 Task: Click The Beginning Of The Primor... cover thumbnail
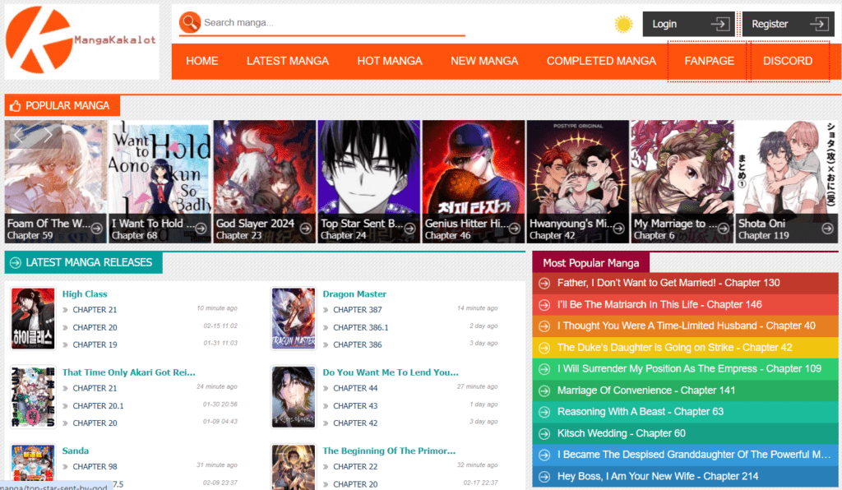point(294,467)
